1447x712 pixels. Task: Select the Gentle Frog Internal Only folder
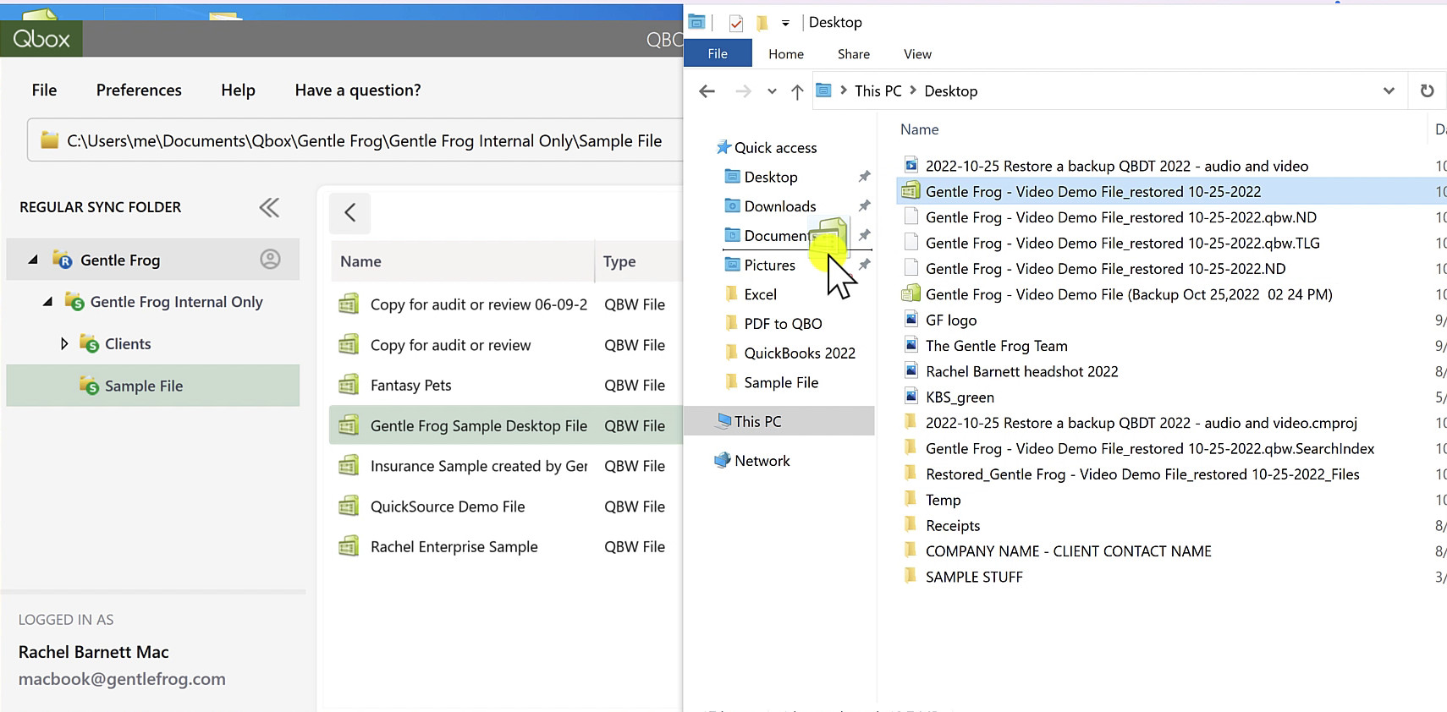coord(177,302)
